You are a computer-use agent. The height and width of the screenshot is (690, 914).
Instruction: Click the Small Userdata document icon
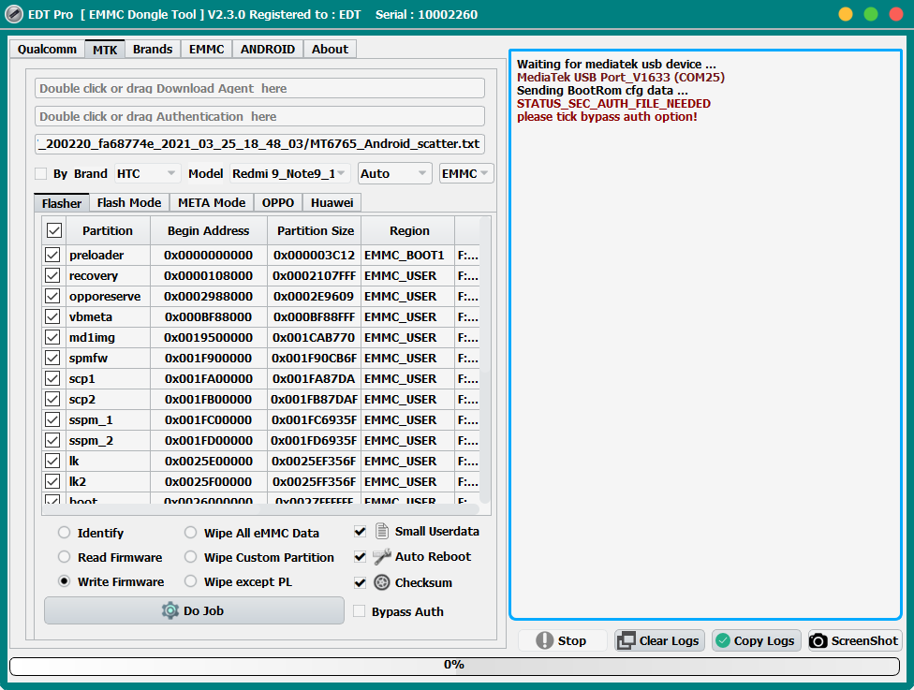click(x=381, y=531)
